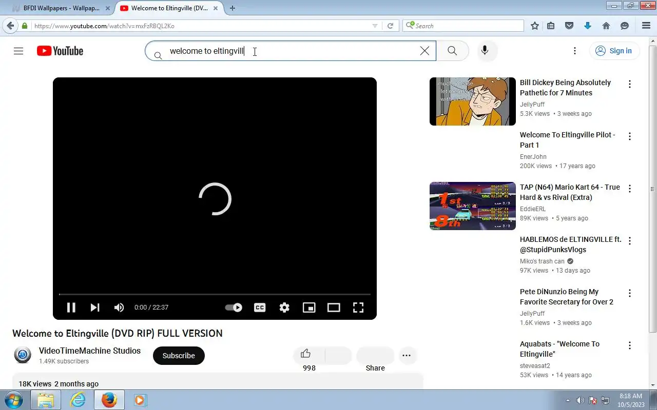Pause the video player

click(x=71, y=307)
